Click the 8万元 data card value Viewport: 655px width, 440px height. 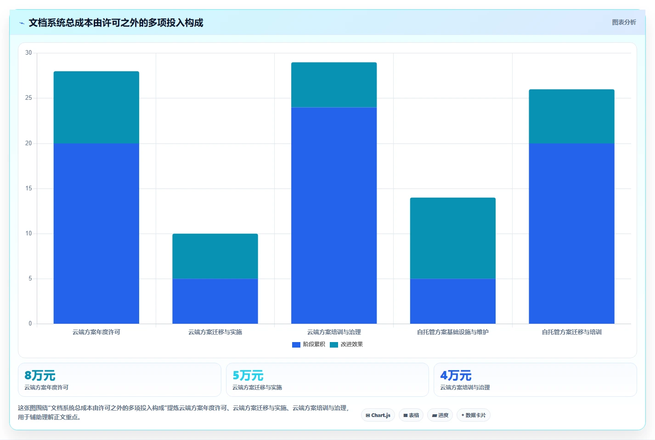click(40, 376)
